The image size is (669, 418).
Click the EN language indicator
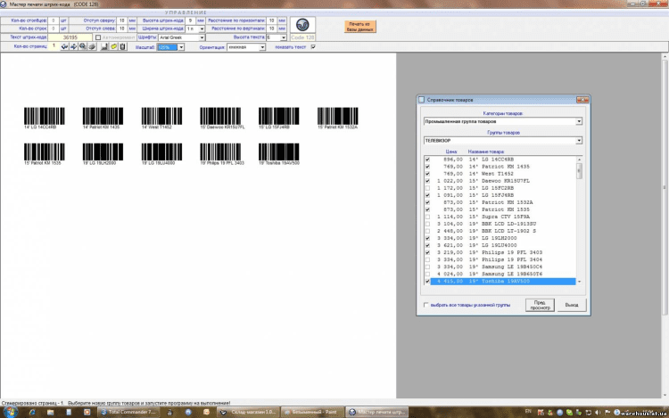pos(528,412)
